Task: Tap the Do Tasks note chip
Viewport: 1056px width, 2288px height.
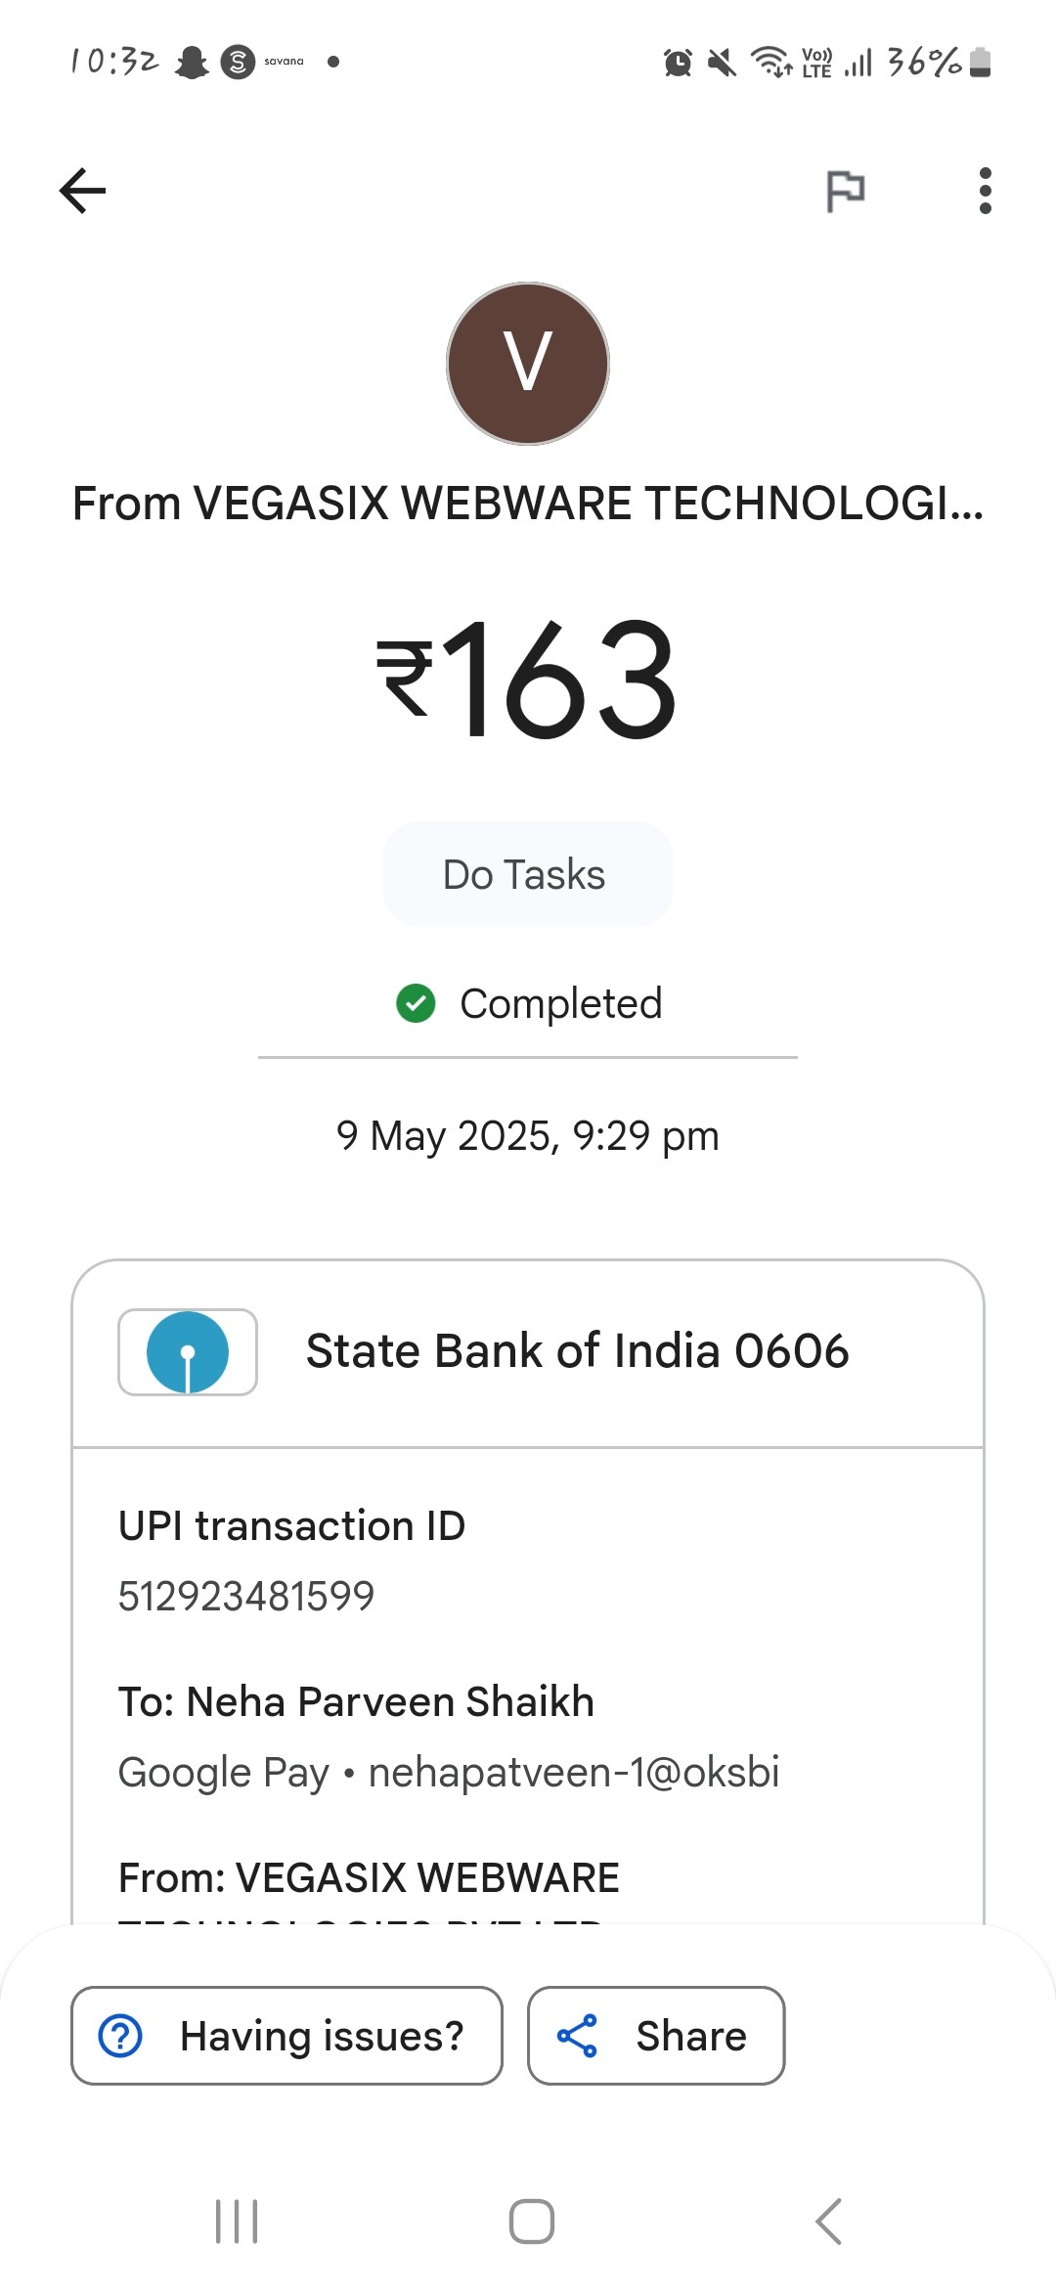Action: coord(528,874)
